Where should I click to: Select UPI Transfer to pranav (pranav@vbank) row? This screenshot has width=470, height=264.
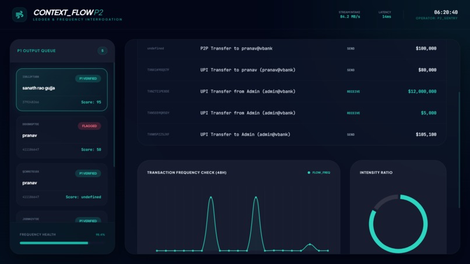292,70
